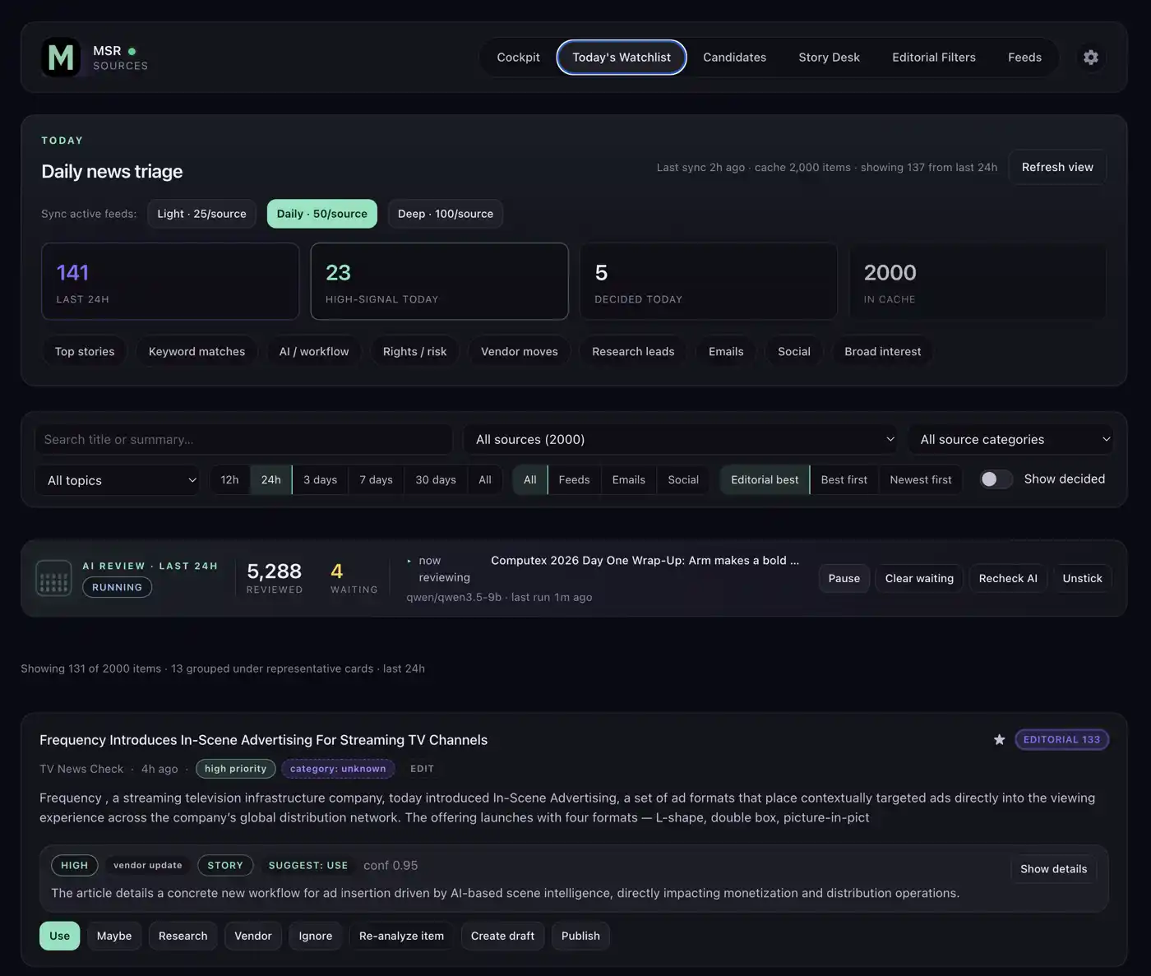Click the Recheck AI button
The height and width of the screenshot is (976, 1151).
point(1008,578)
